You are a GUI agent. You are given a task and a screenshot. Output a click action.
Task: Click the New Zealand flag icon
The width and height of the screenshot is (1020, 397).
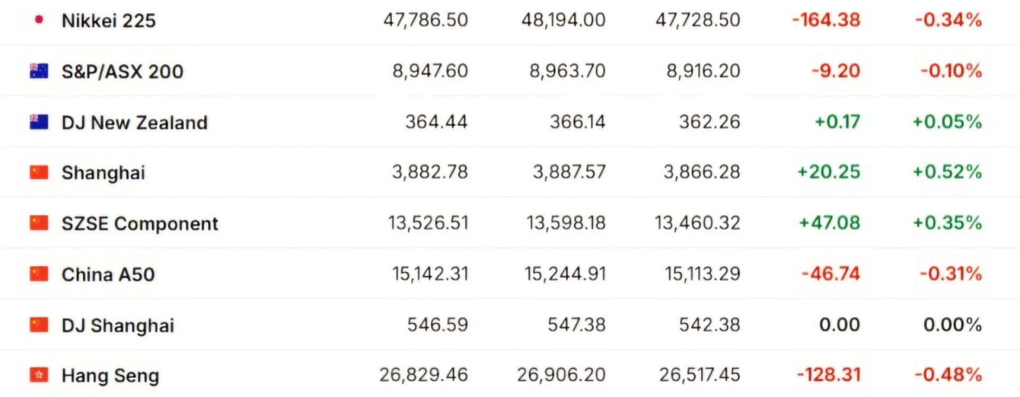pyautogui.click(x=39, y=122)
